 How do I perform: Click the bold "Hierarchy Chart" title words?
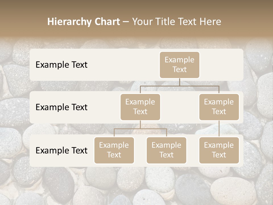[x=83, y=22]
